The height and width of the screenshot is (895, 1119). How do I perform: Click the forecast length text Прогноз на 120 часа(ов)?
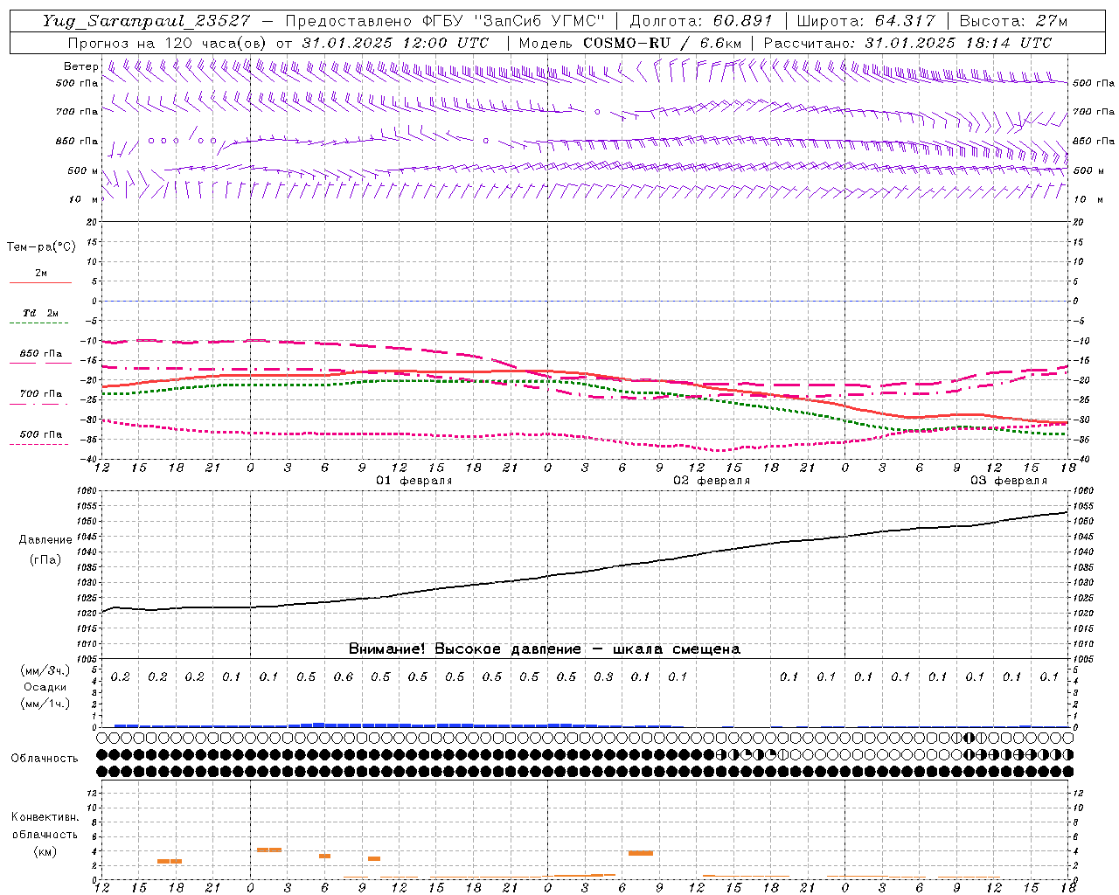167,43
